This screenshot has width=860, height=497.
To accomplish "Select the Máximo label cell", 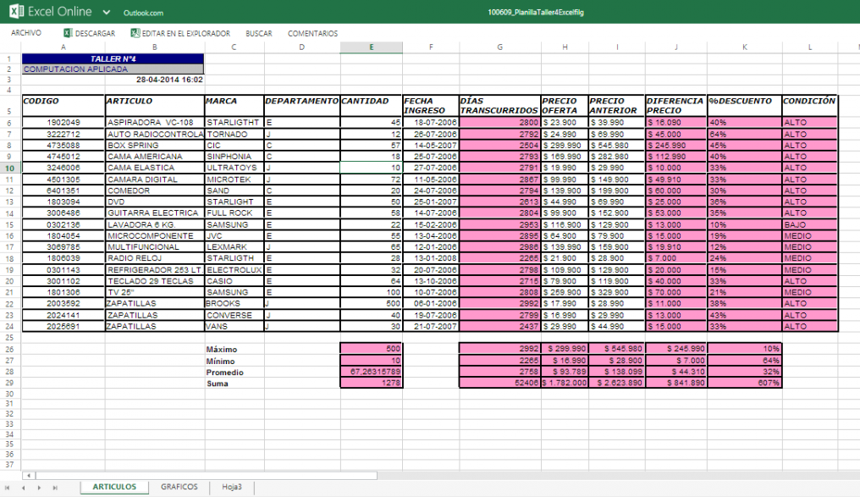I will pos(234,350).
